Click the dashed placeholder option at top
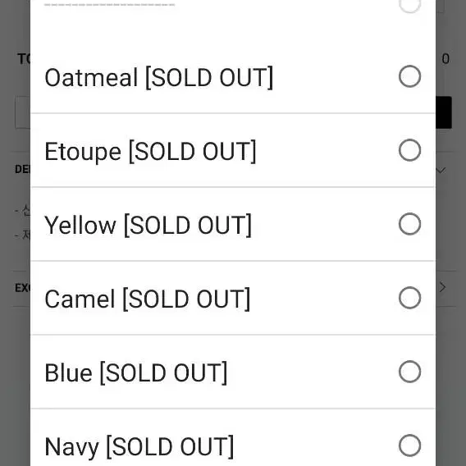 [x=110, y=5]
